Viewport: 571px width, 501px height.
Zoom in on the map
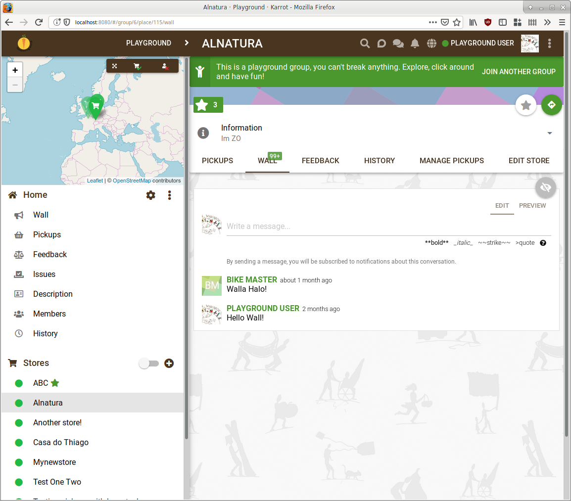15,70
